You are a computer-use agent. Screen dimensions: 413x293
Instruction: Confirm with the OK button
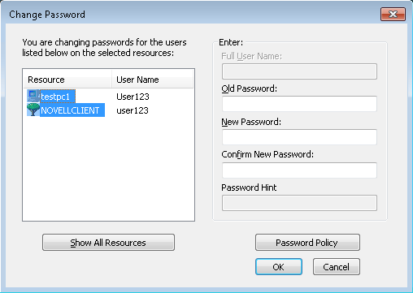click(279, 267)
